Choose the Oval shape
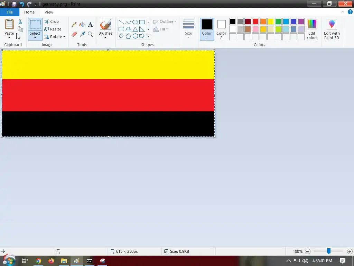354x266 pixels. tap(135, 22)
